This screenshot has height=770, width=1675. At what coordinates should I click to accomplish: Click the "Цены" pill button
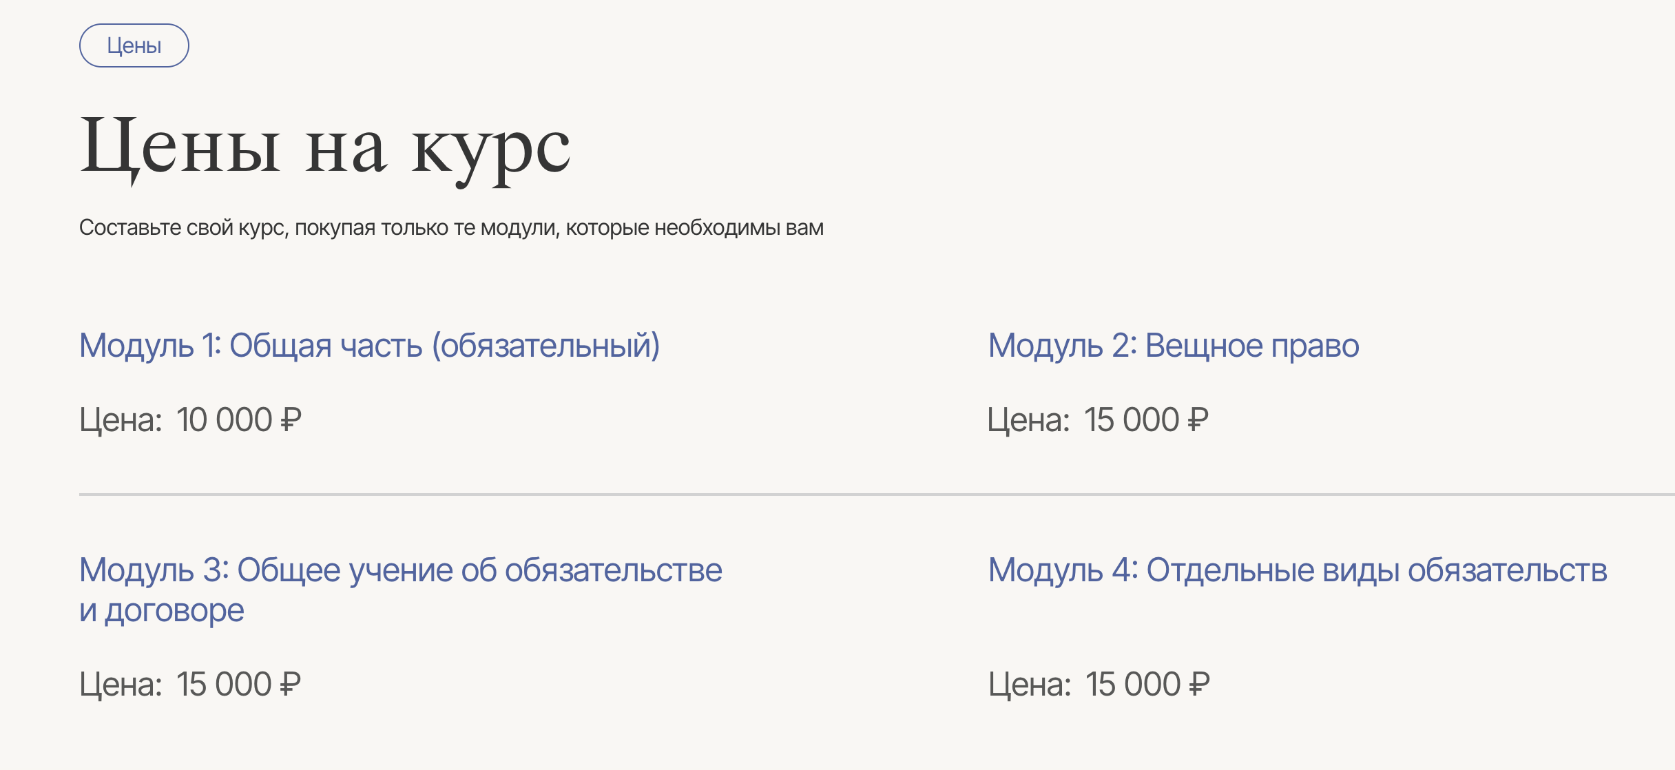(x=134, y=45)
